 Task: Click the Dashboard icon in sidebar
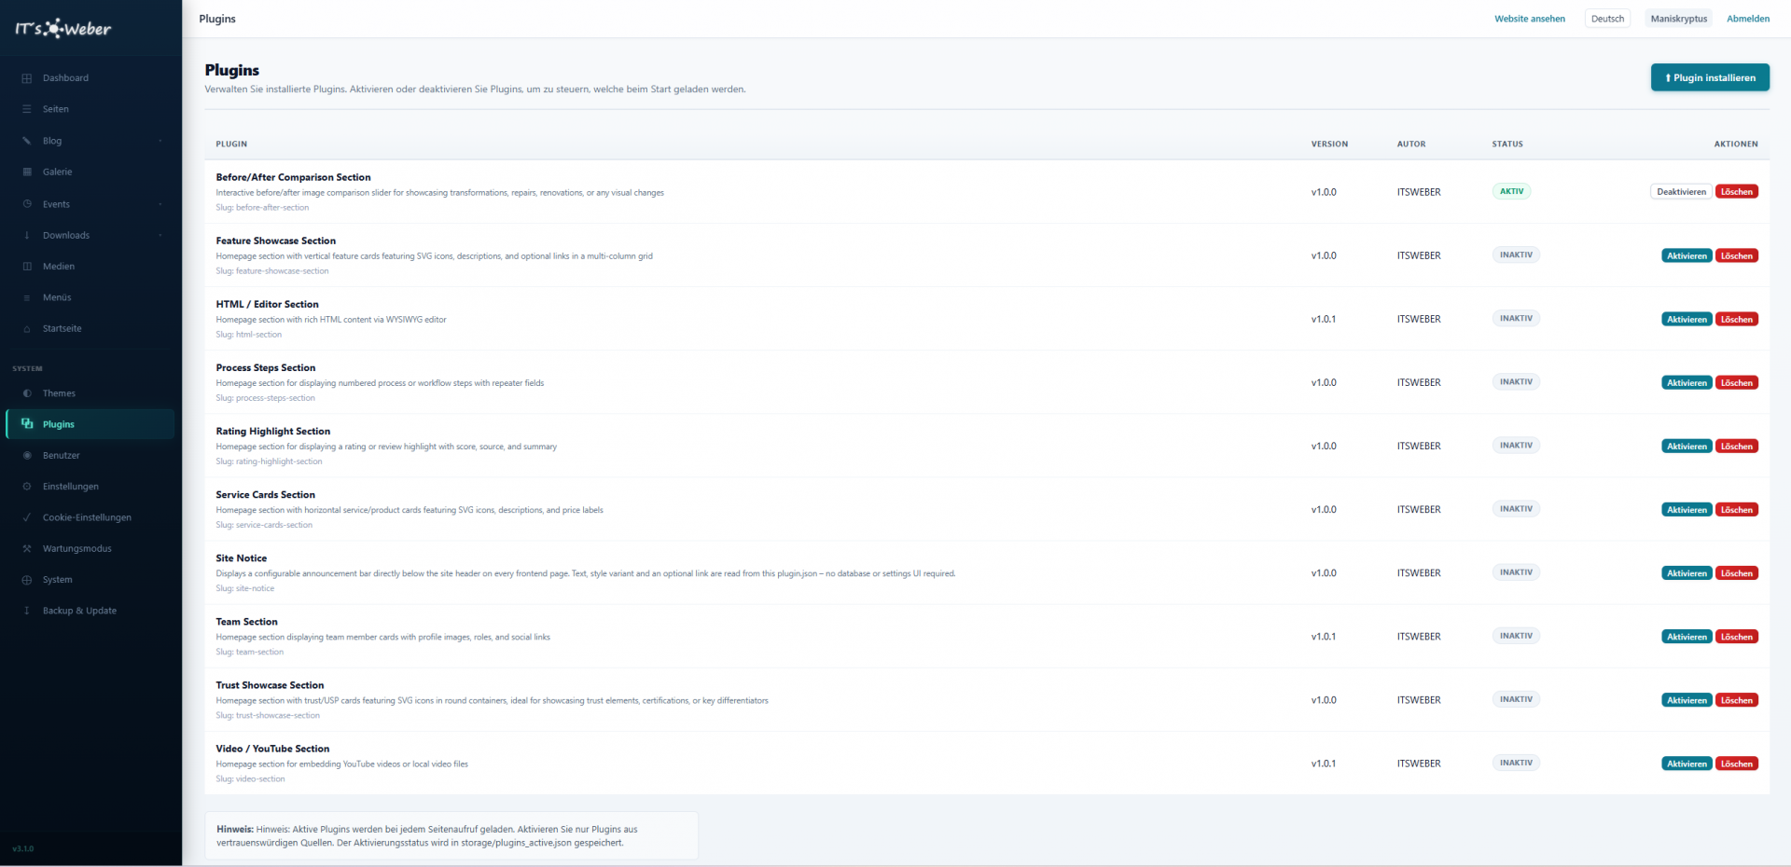click(27, 78)
